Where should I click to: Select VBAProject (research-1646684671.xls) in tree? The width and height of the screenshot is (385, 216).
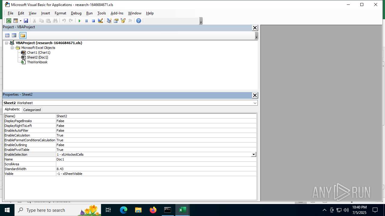click(49, 43)
